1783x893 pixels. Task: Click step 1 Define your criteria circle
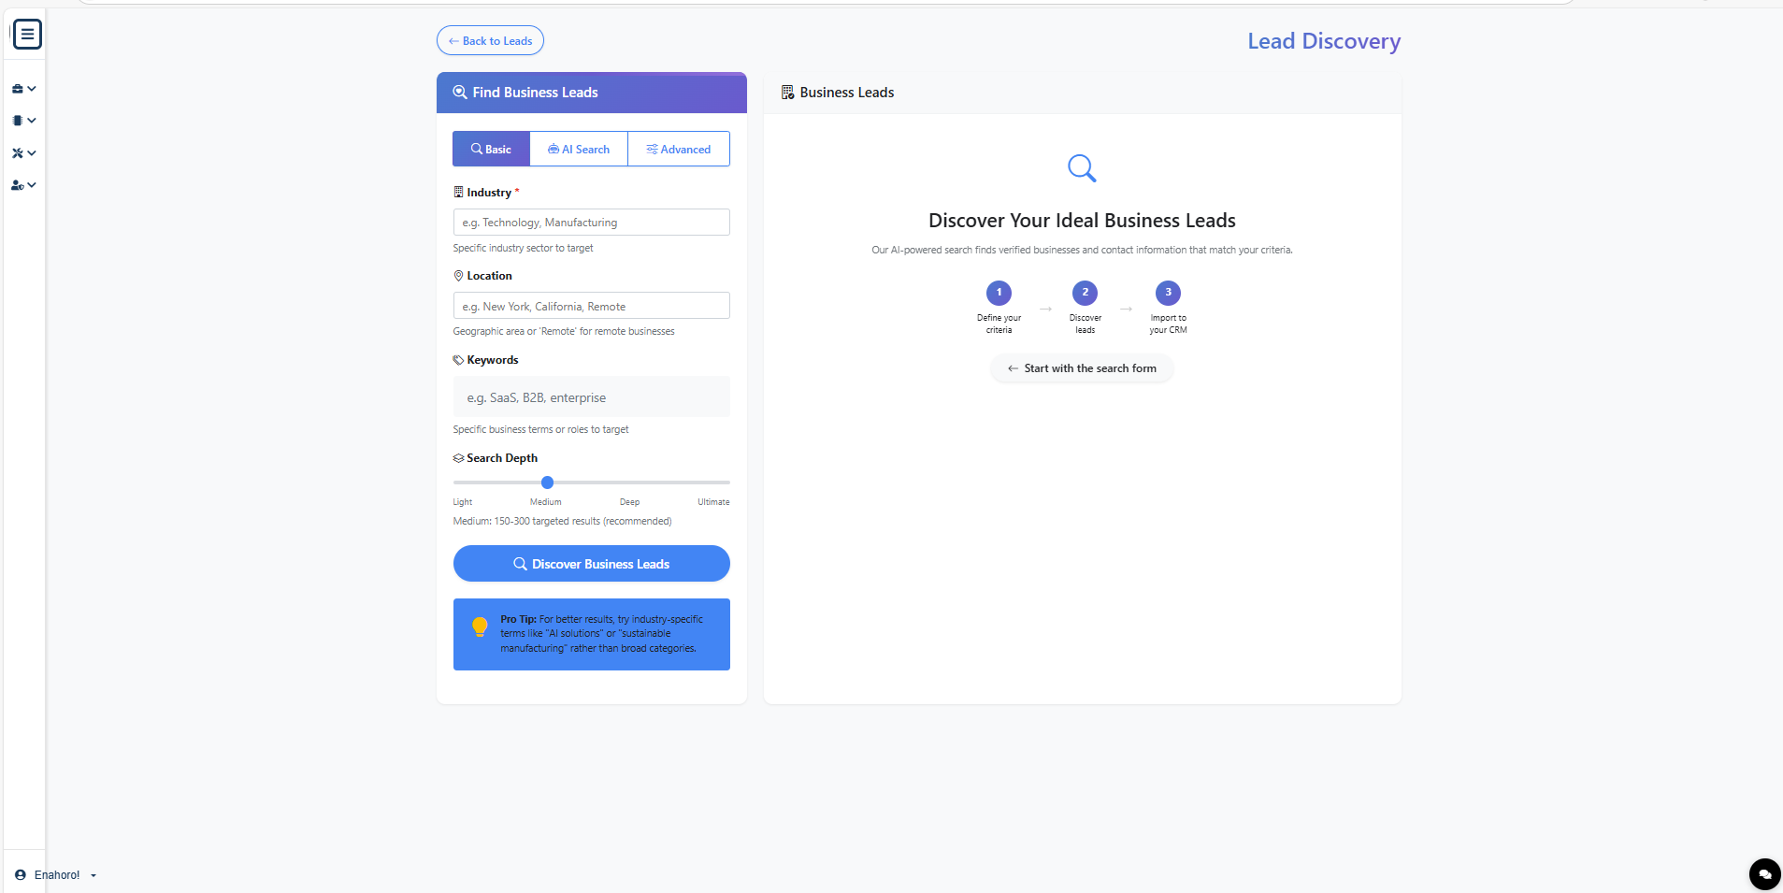click(x=999, y=293)
